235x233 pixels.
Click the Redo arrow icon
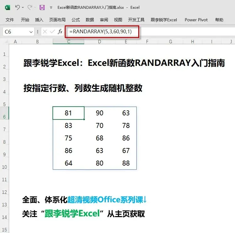[30, 7]
